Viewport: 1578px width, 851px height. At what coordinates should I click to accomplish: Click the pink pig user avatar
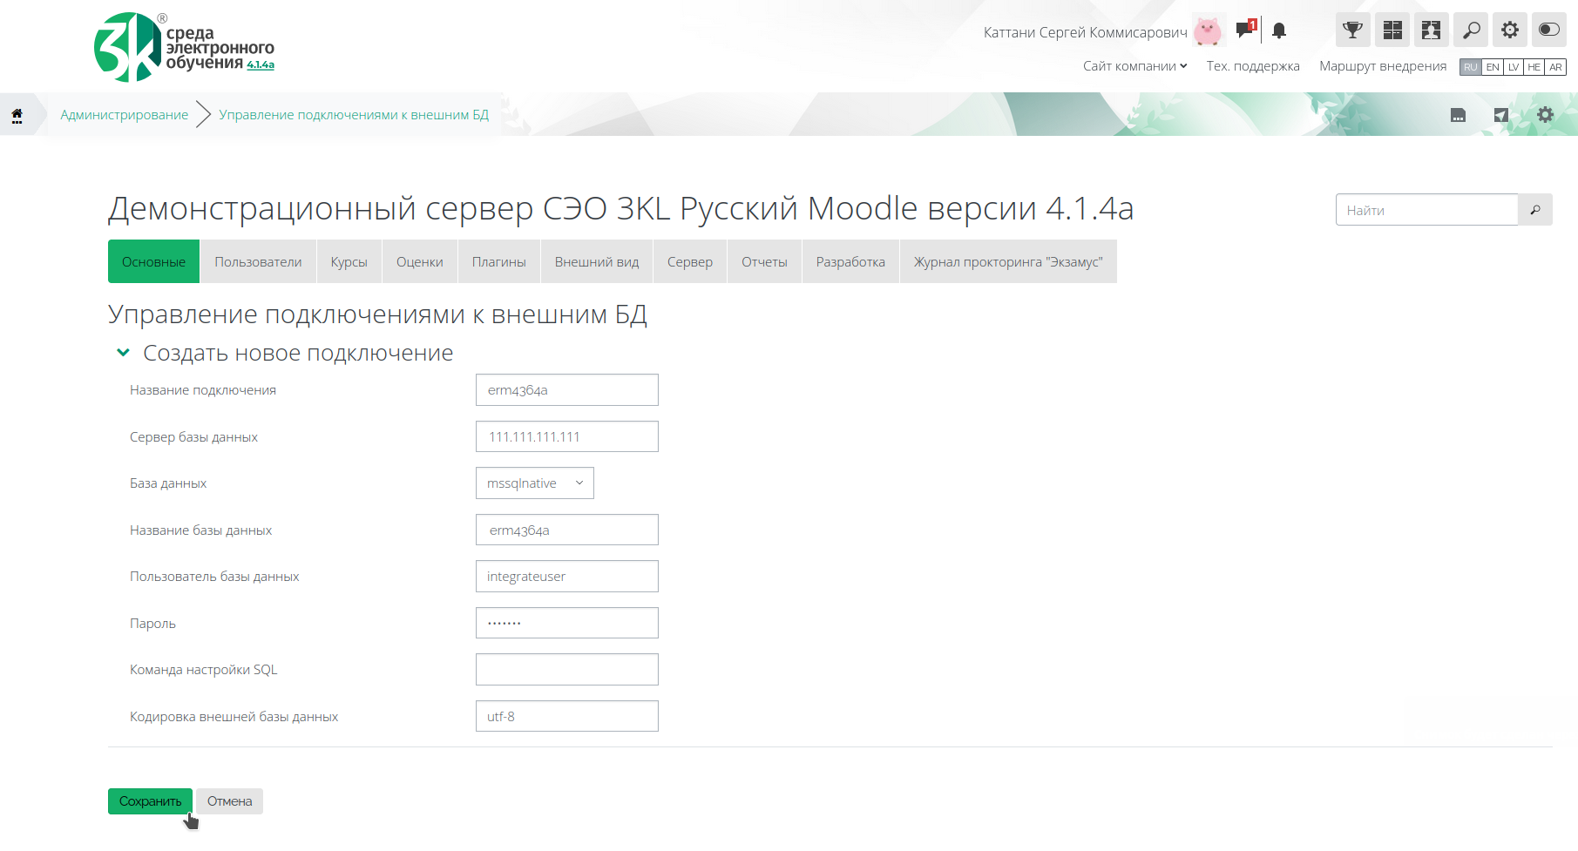click(1208, 31)
